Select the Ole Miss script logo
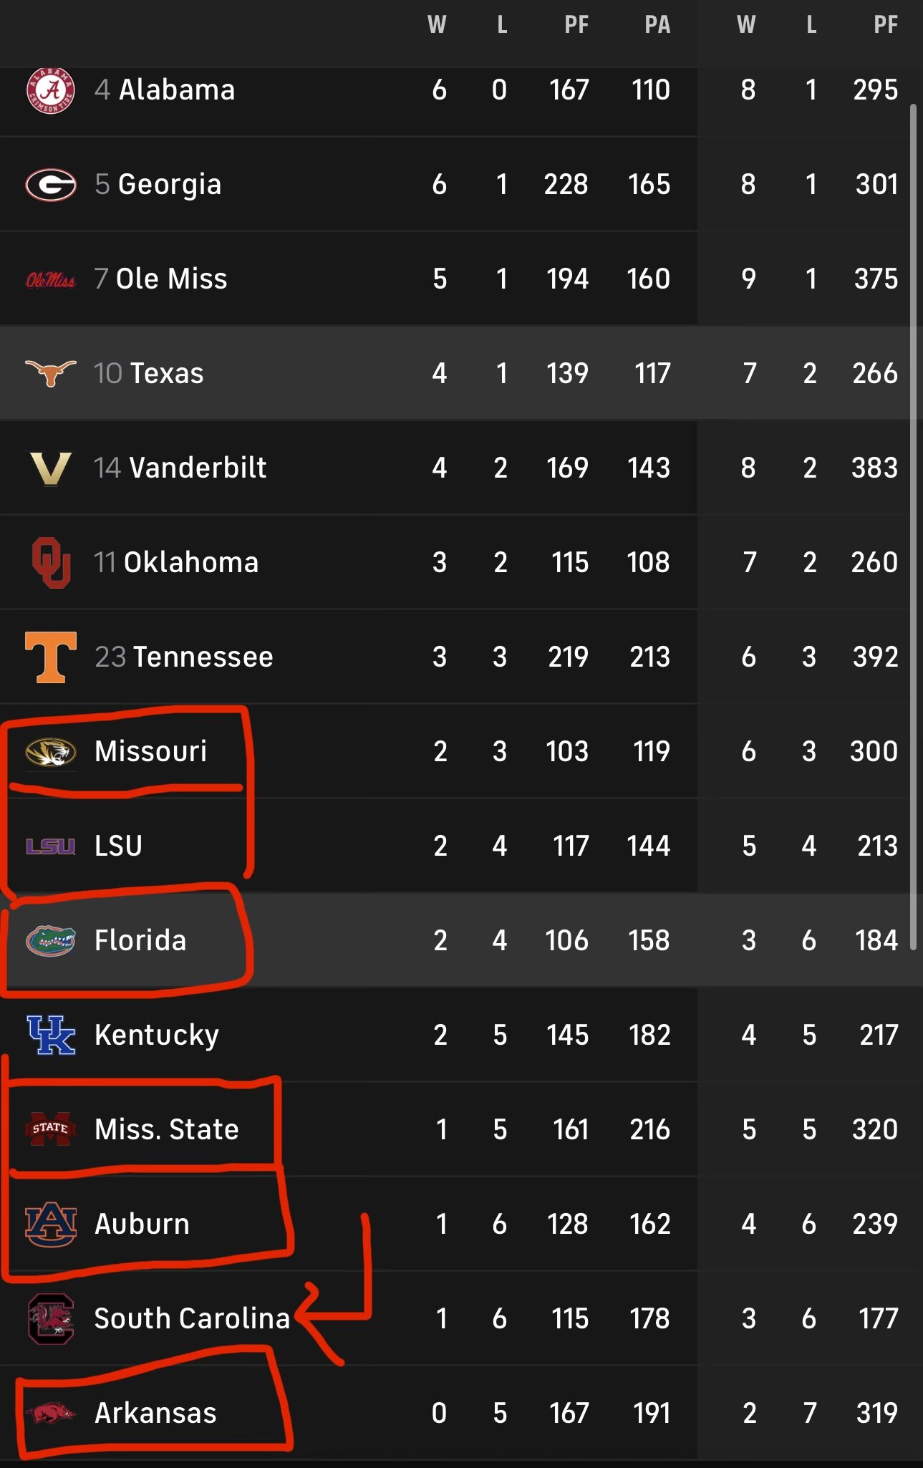The width and height of the screenshot is (923, 1468). (50, 279)
